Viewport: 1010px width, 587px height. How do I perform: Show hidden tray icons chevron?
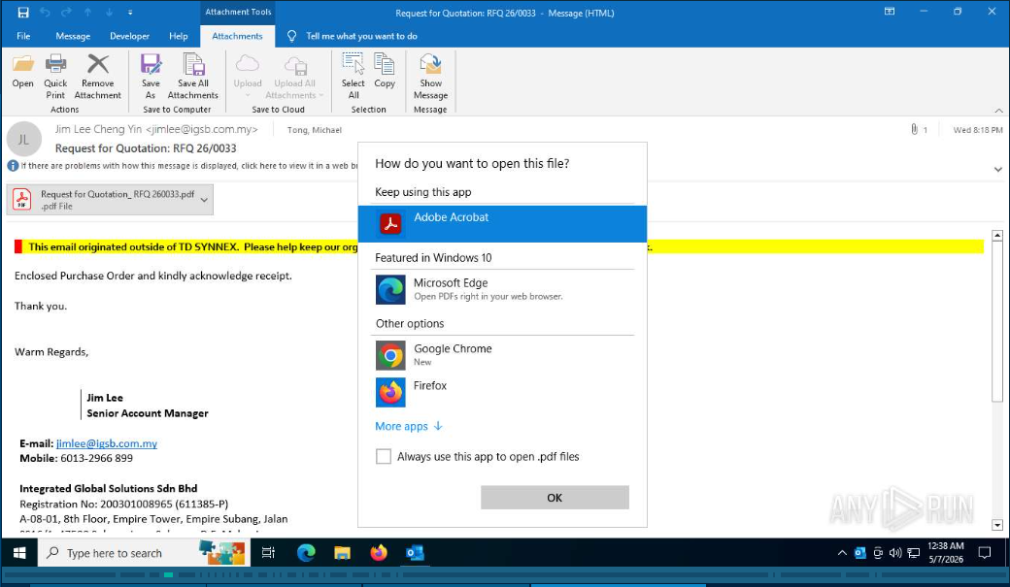pyautogui.click(x=842, y=553)
